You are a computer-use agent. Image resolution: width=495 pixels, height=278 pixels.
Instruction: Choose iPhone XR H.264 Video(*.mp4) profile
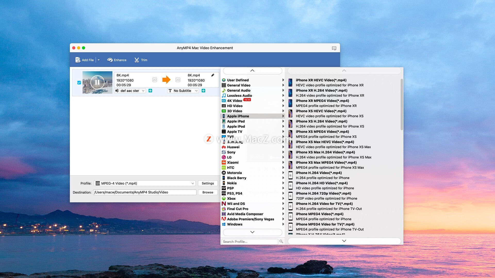click(x=344, y=93)
